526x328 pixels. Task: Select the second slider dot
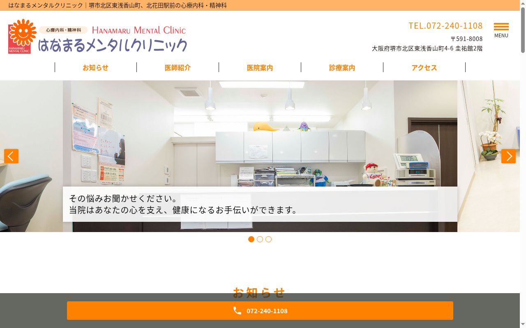click(260, 239)
